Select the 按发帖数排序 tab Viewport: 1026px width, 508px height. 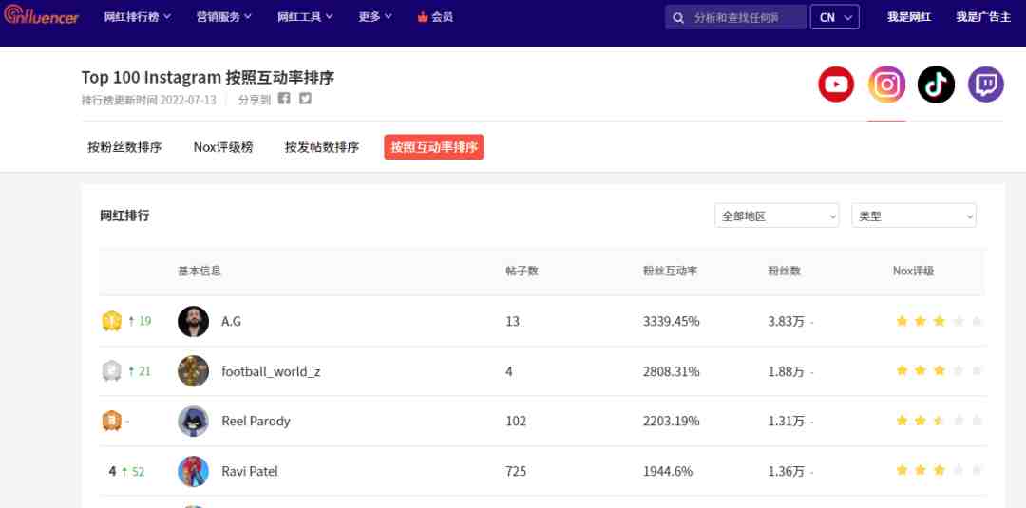coord(322,147)
